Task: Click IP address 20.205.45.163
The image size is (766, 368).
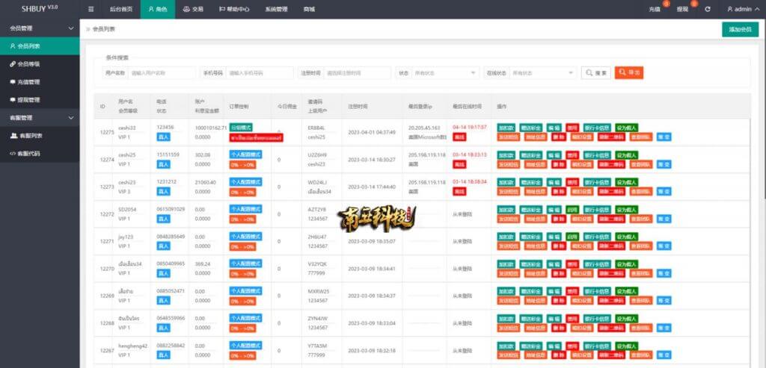Action: tap(424, 128)
